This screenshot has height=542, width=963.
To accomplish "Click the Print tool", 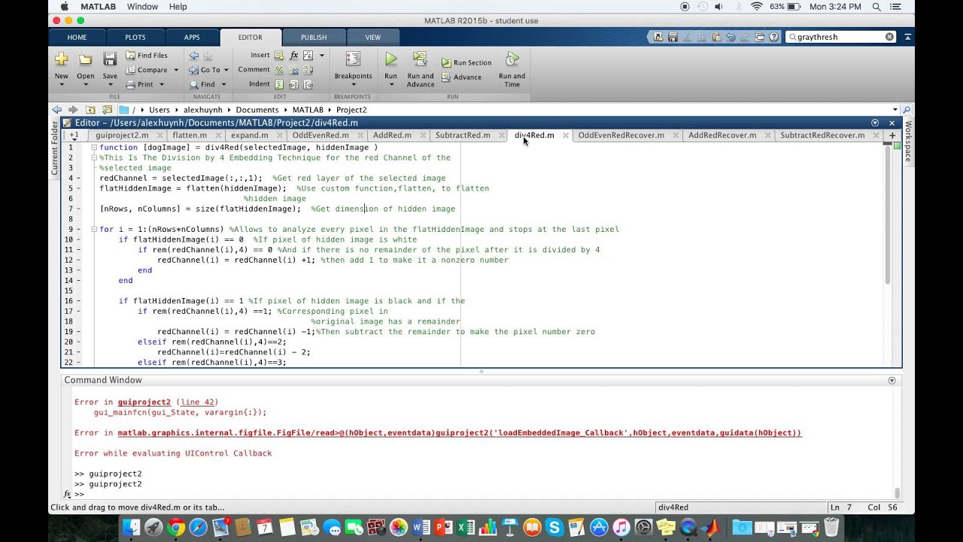I will coord(139,84).
